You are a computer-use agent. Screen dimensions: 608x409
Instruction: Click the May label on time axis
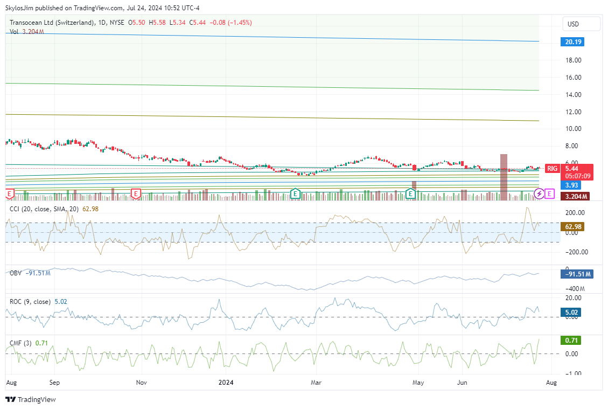point(418,383)
